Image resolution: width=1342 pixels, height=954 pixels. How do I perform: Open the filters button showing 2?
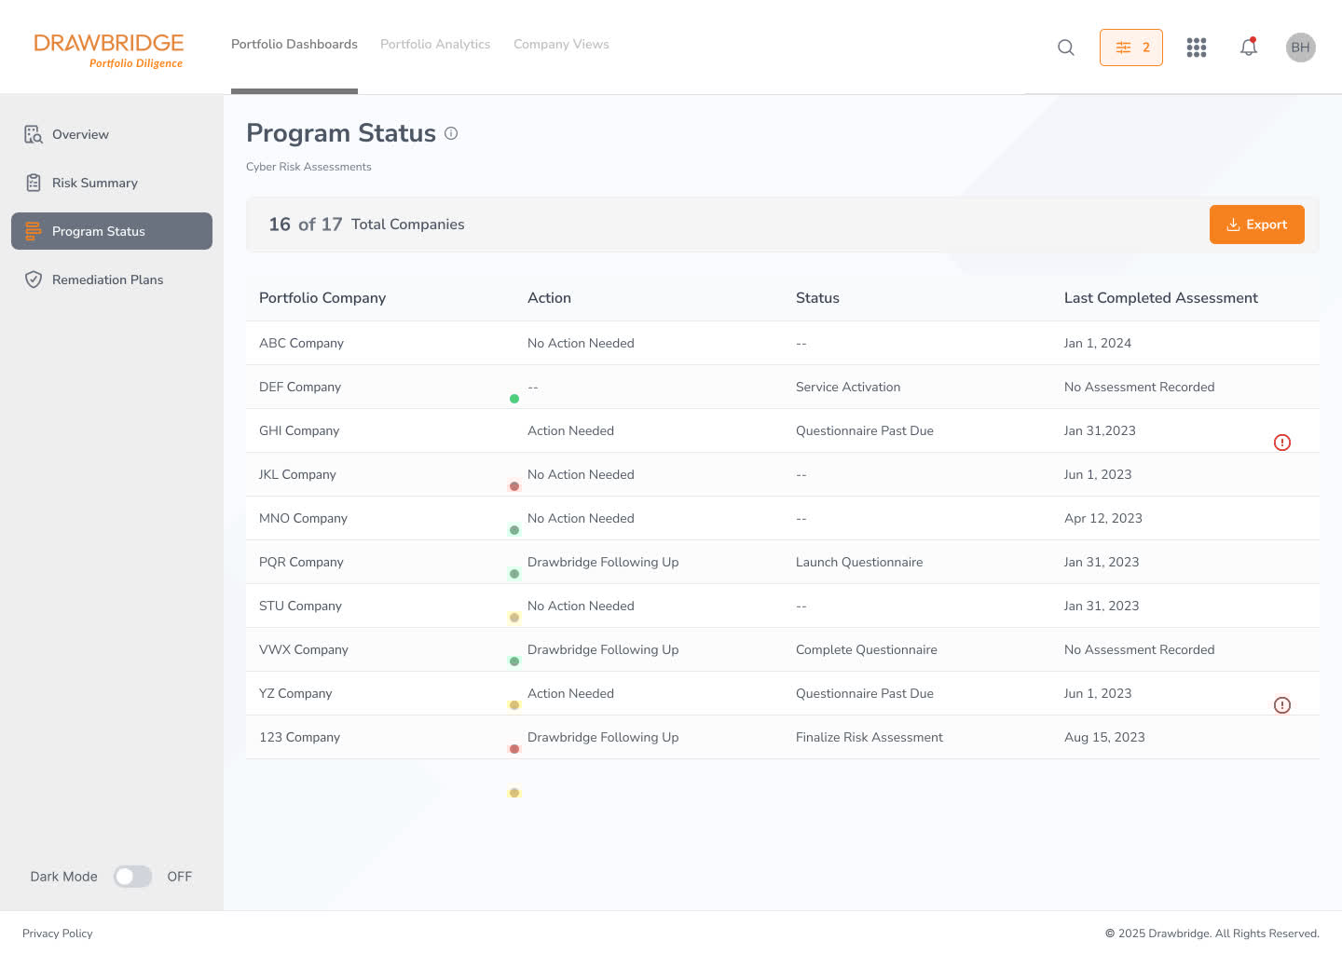(1130, 48)
